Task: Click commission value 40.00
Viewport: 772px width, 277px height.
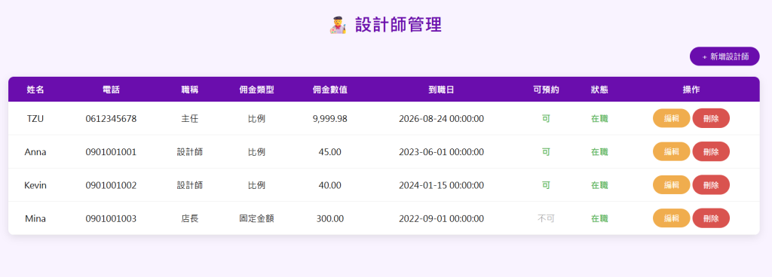Action: point(330,185)
